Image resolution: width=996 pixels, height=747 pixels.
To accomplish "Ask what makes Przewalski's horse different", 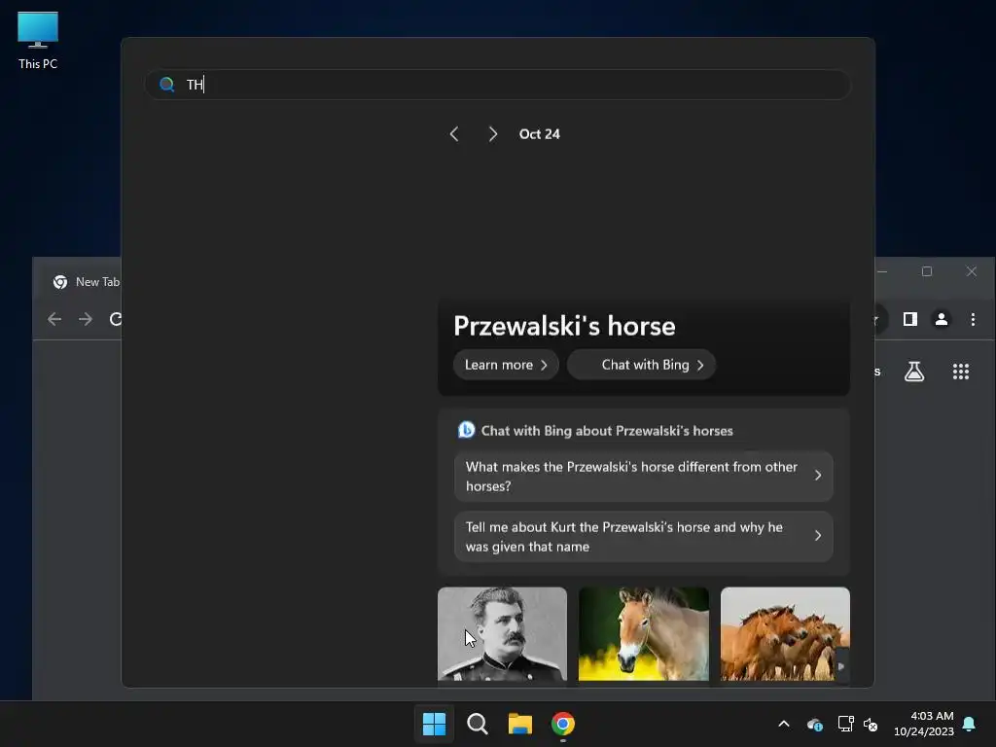I will click(644, 477).
